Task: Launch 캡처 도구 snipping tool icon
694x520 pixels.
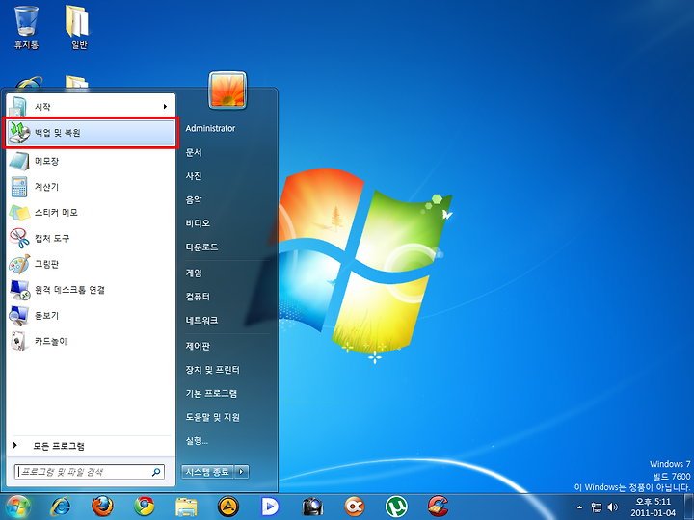Action: [x=19, y=238]
